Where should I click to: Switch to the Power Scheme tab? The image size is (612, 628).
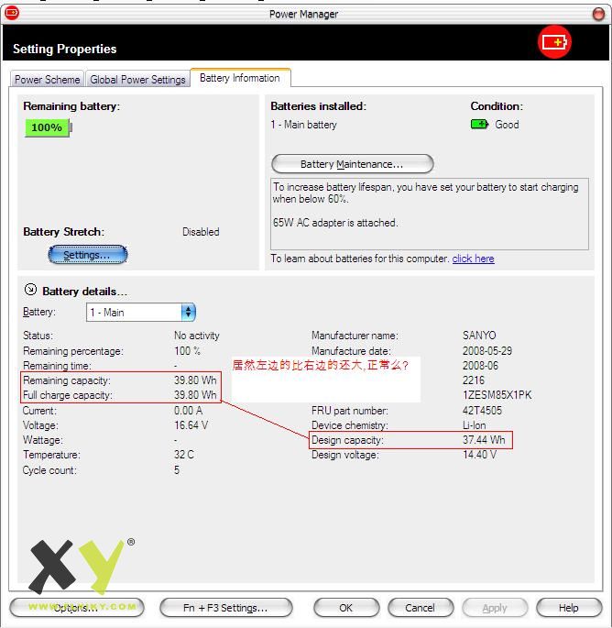(48, 79)
